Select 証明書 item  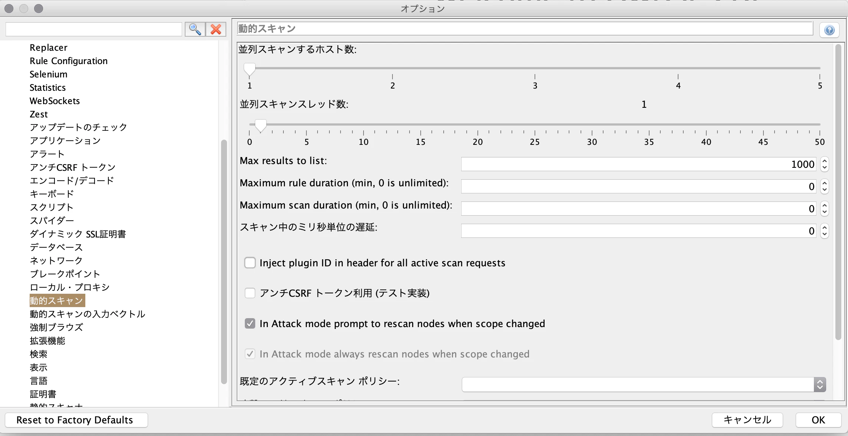coord(43,394)
